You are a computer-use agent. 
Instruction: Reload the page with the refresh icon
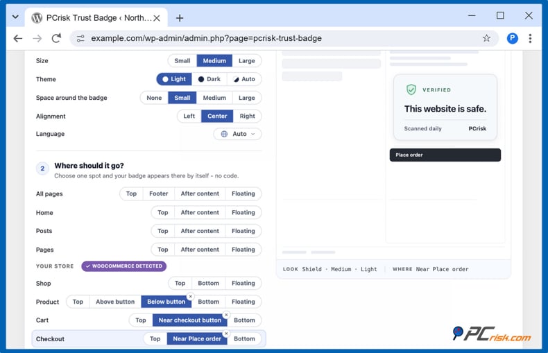(x=56, y=38)
